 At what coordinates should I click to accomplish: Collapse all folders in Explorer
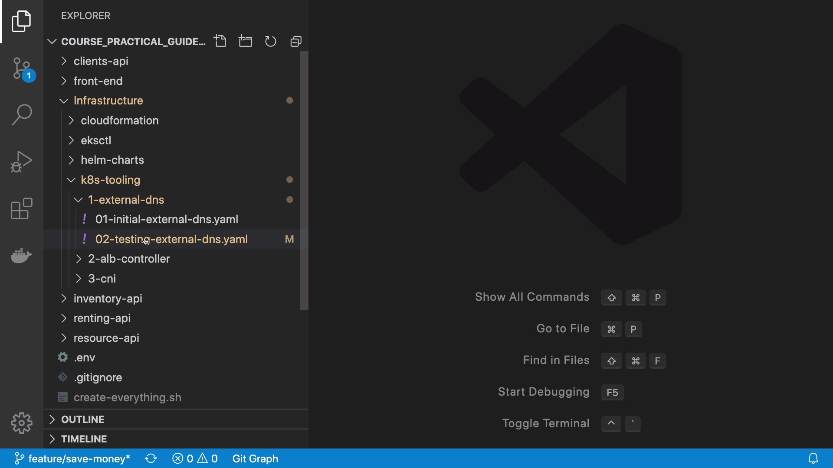[296, 41]
